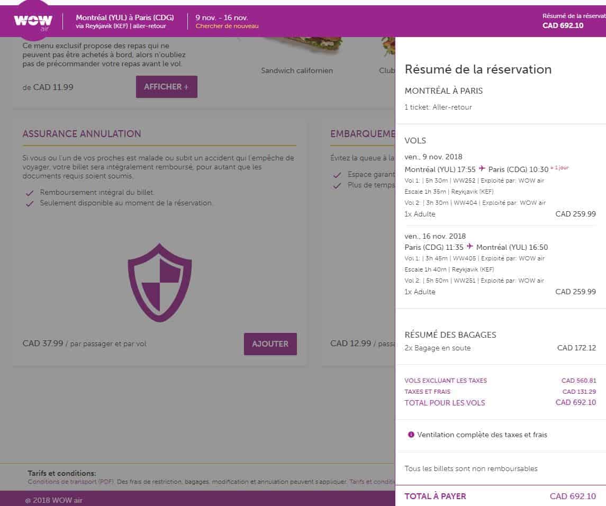Viewport: 606px width, 506px height.
Task: Open Chercher de nouveau link
Action: click(x=227, y=26)
